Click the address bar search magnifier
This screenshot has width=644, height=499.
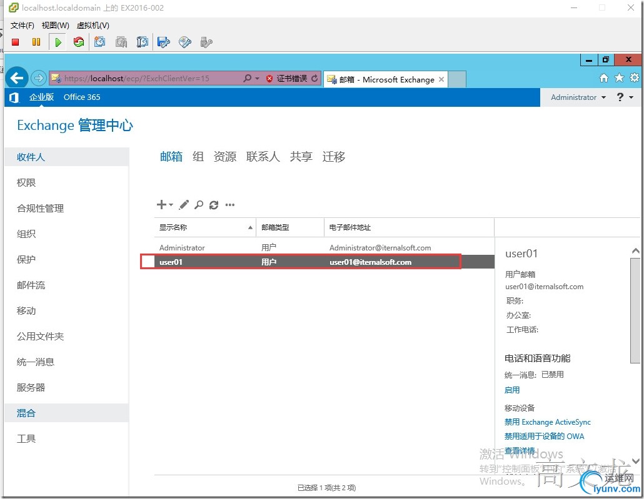point(247,78)
